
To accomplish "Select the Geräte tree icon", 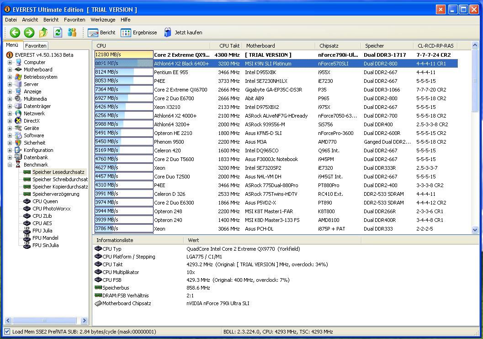I will (18, 128).
